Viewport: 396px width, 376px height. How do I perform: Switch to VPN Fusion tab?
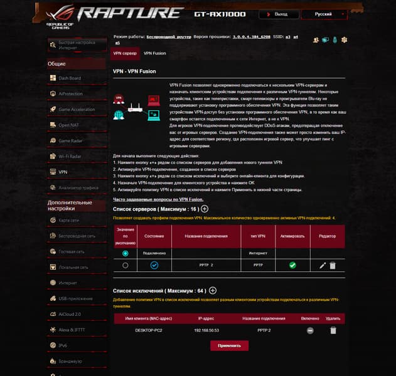[155, 53]
